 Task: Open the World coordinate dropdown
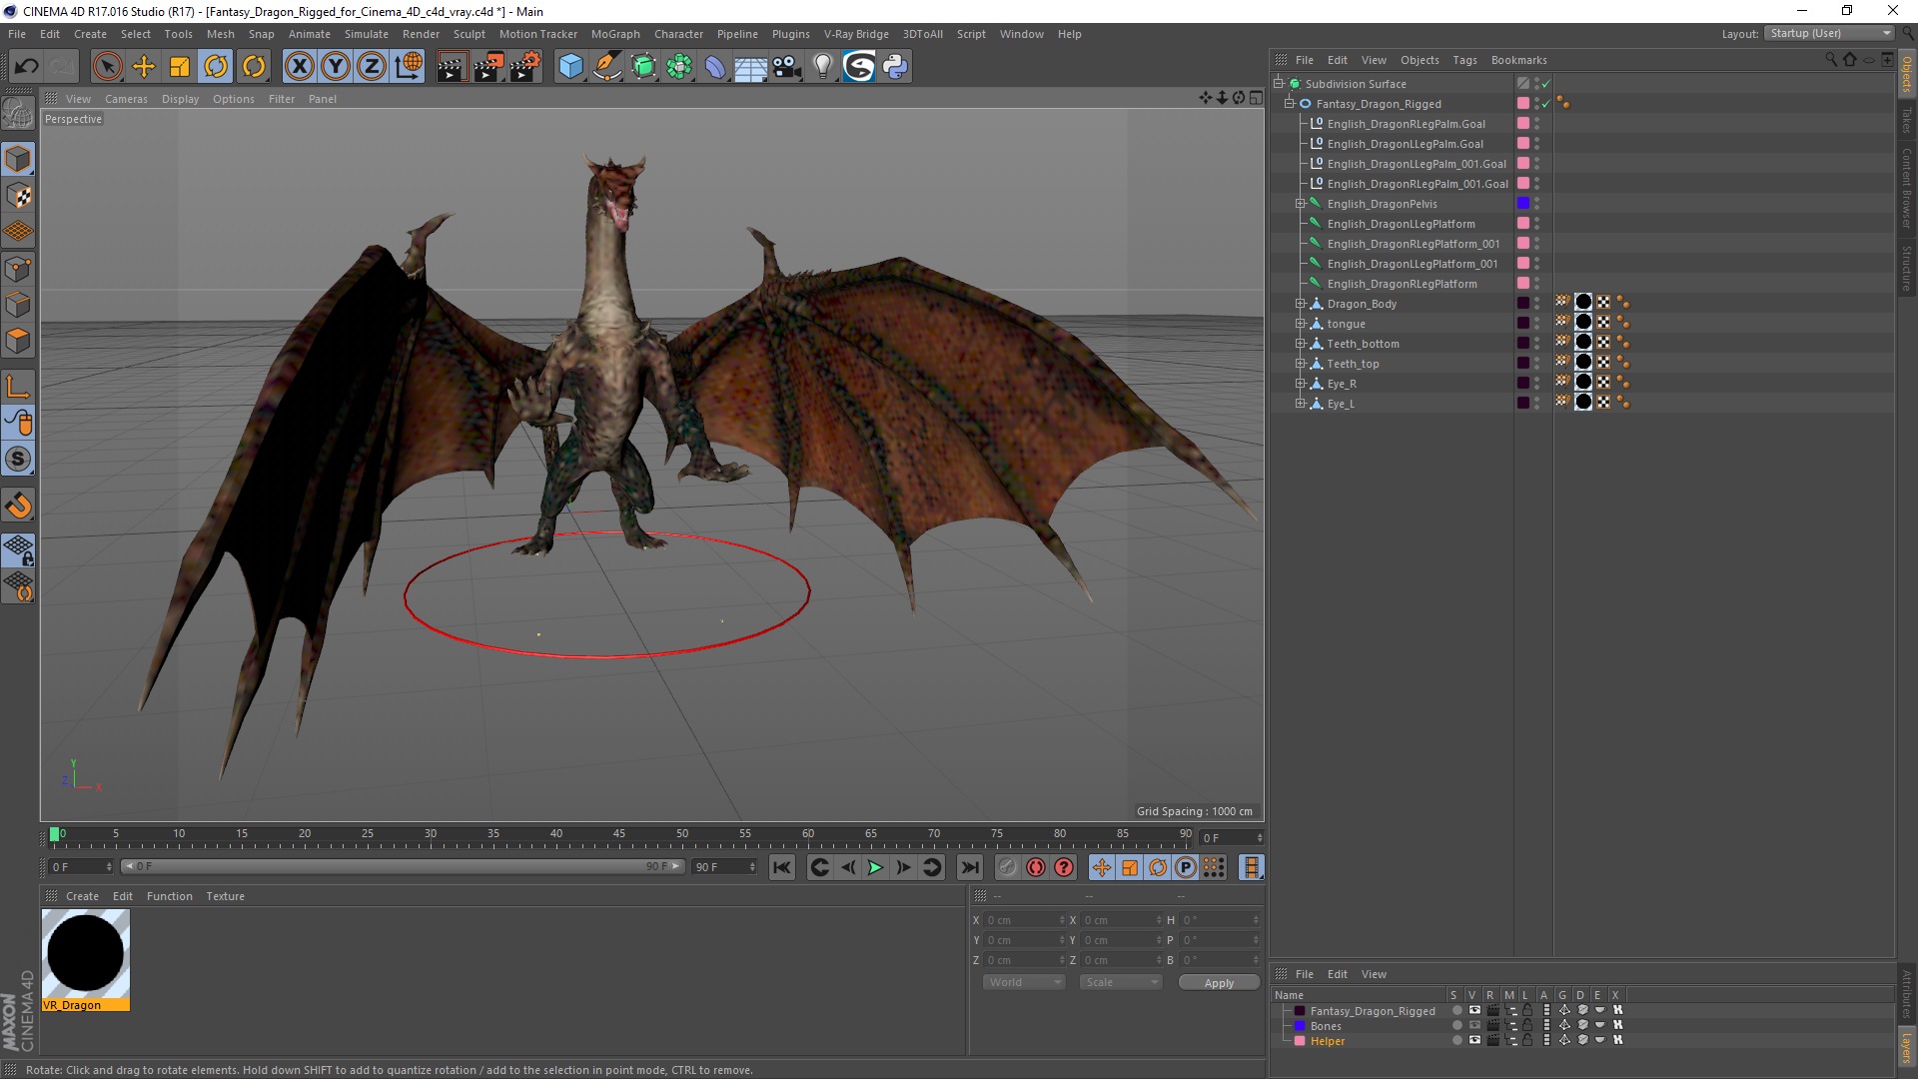click(1024, 982)
